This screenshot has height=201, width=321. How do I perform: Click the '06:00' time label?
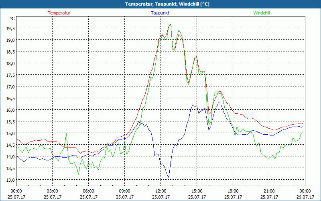coord(88,191)
